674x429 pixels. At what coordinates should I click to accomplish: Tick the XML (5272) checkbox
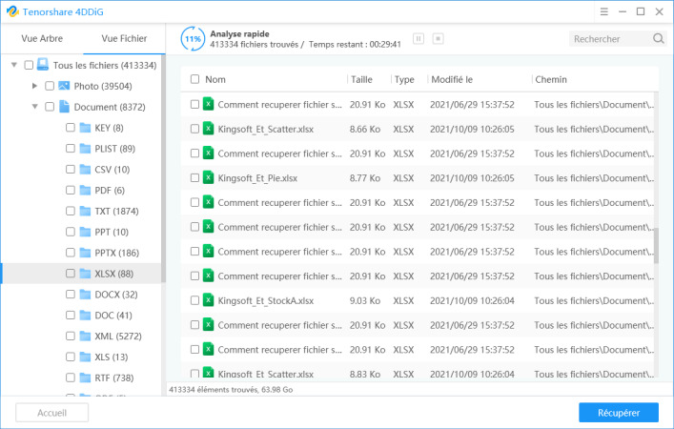(70, 337)
